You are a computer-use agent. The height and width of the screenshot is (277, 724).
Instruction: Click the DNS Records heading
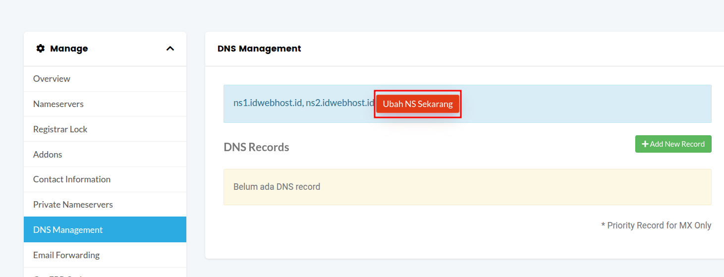click(x=256, y=147)
